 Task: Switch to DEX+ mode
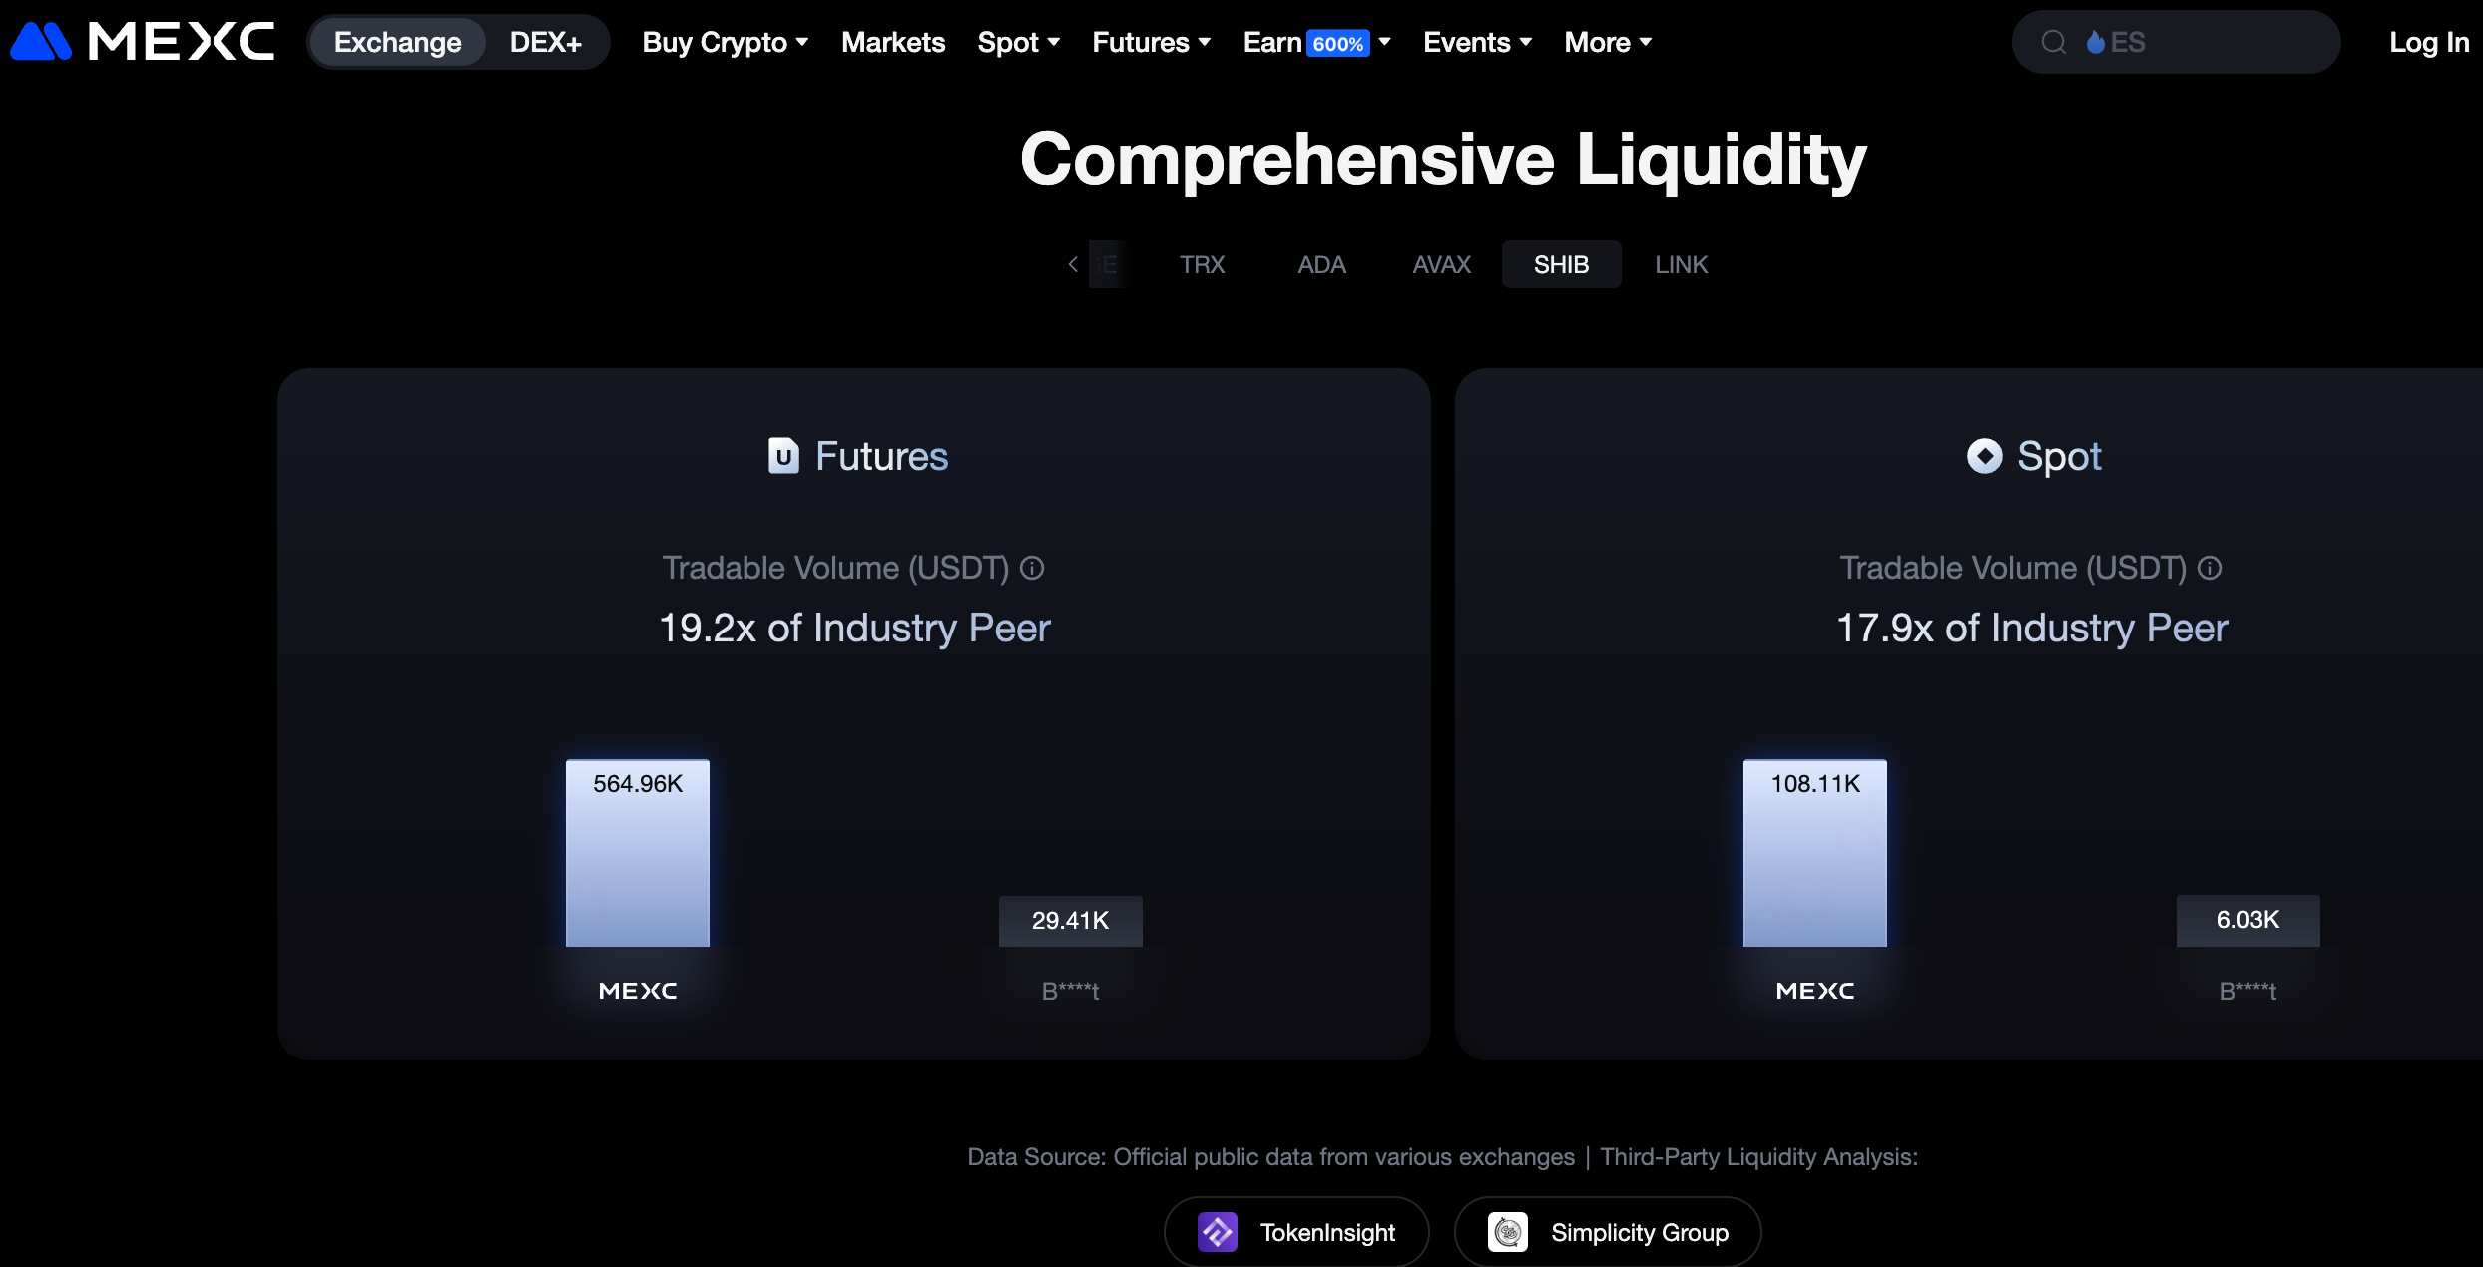tap(545, 42)
